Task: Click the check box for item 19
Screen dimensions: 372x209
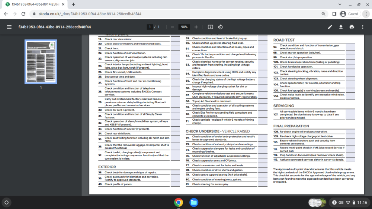Action: (x=175, y=39)
